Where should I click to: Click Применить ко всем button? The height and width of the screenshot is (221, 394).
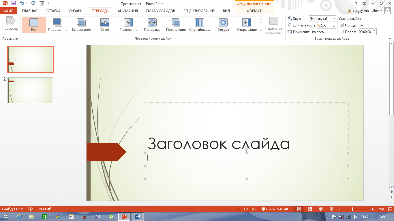306,32
